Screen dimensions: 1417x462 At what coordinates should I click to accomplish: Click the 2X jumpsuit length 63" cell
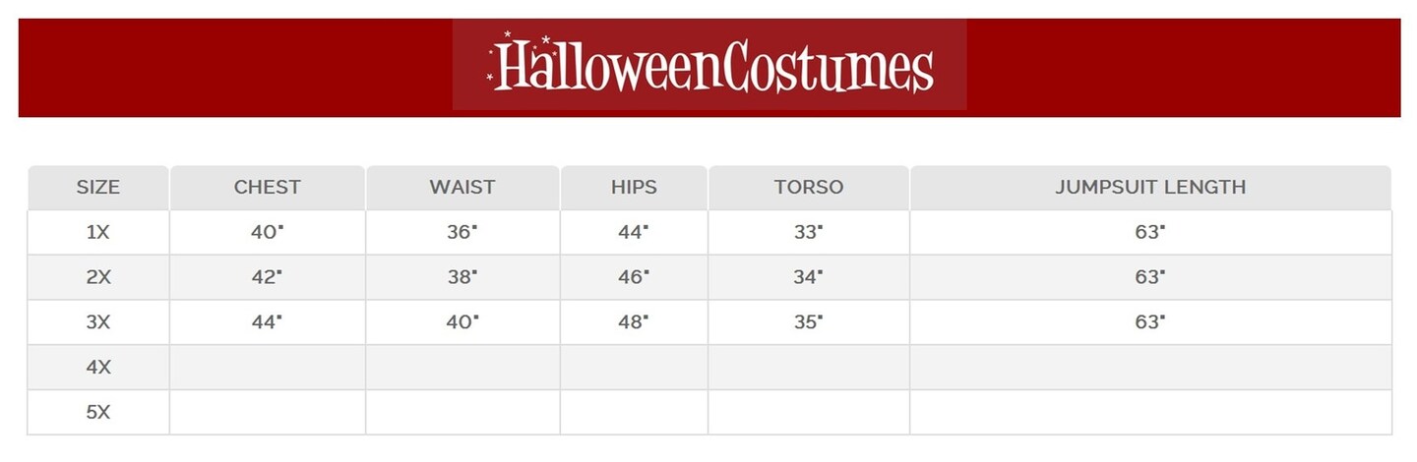tap(1149, 278)
